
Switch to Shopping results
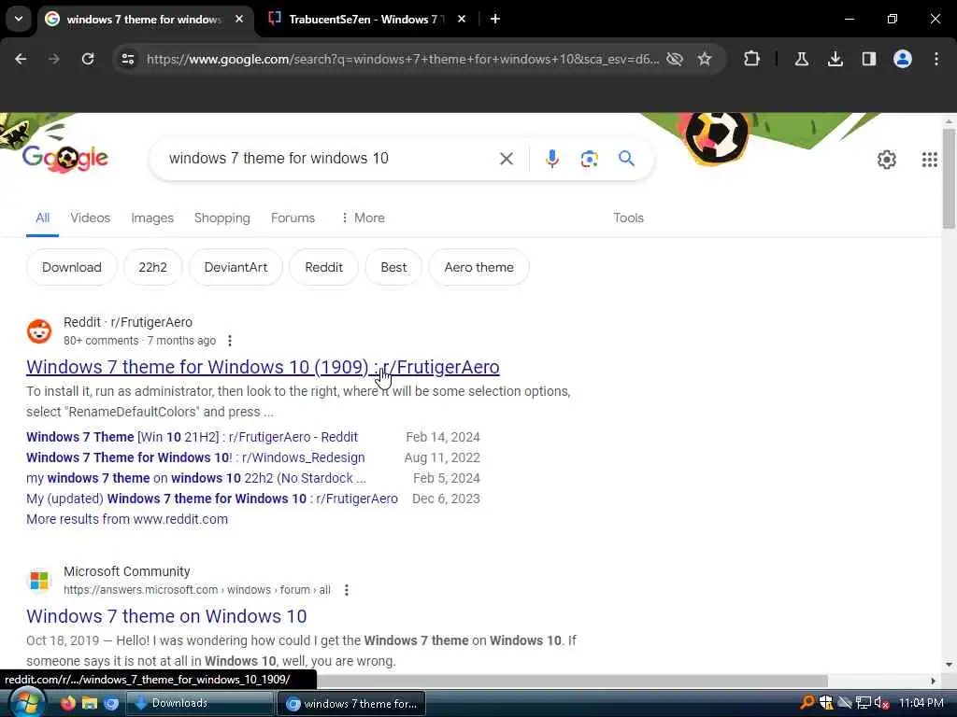coord(222,218)
